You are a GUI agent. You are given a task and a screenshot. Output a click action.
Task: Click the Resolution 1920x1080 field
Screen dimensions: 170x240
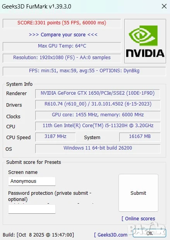tap(62, 58)
